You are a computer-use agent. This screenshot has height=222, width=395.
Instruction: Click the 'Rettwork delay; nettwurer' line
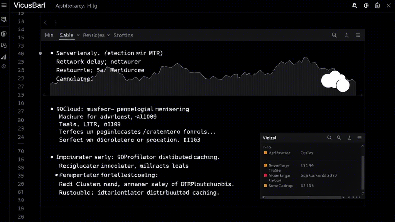coord(98,62)
